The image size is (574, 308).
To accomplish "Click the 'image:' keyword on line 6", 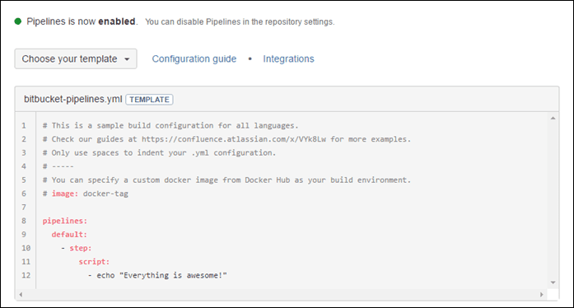I will [x=65, y=194].
